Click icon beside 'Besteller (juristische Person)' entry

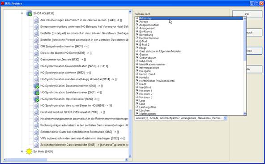(36, 40)
